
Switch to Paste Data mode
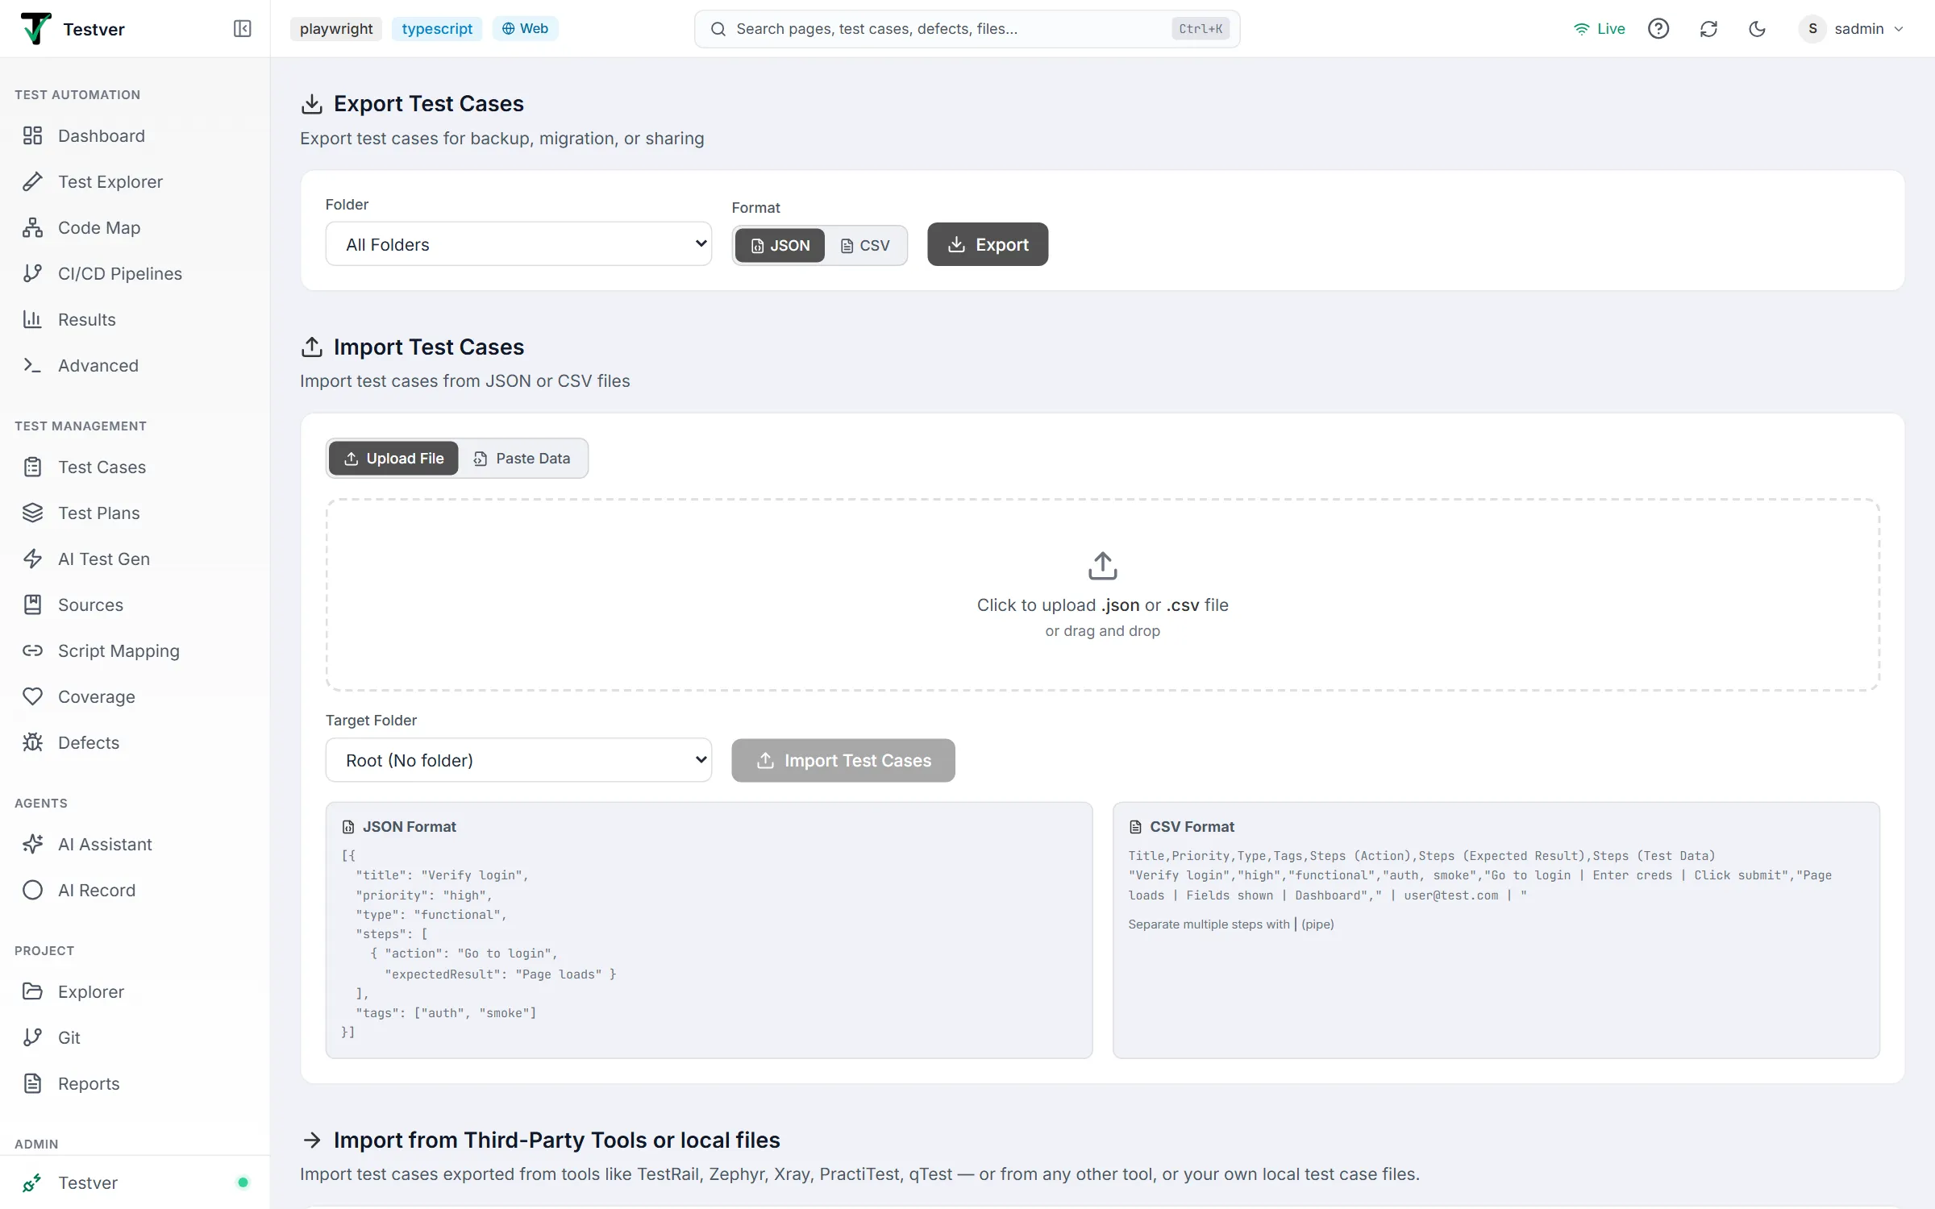coord(522,458)
